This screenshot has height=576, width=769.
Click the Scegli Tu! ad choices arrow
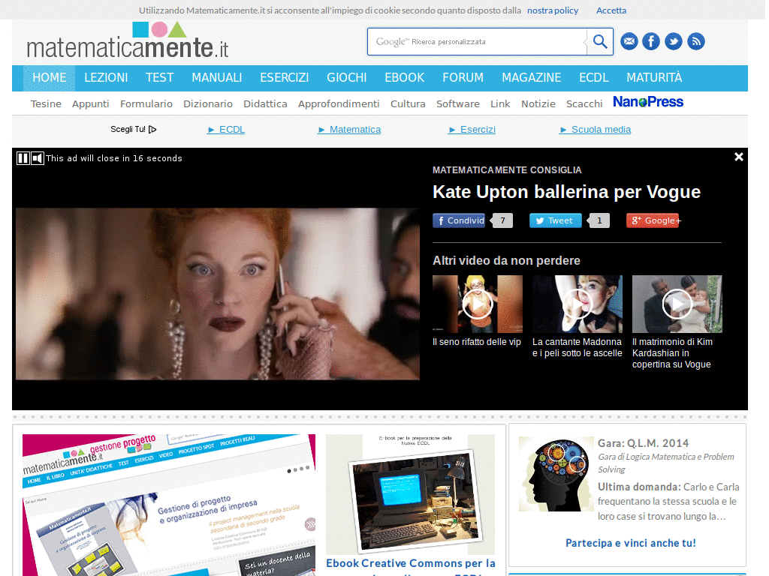coord(152,129)
